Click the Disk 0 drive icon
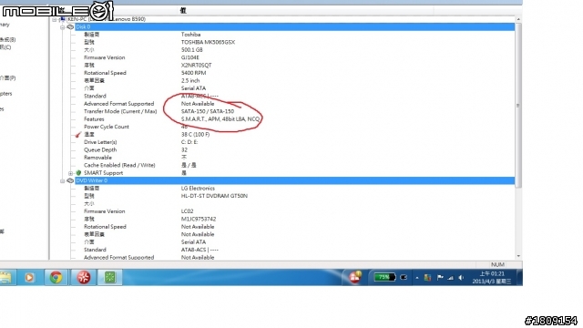This screenshot has height=328, width=583. click(x=70, y=26)
